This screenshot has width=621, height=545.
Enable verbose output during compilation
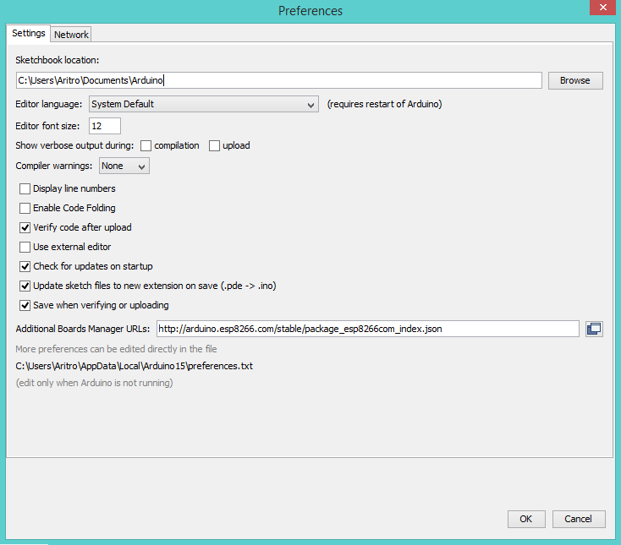click(146, 145)
